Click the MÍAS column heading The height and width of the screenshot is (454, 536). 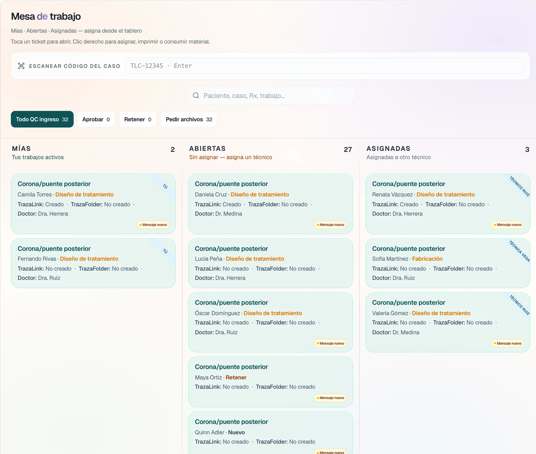pos(21,148)
